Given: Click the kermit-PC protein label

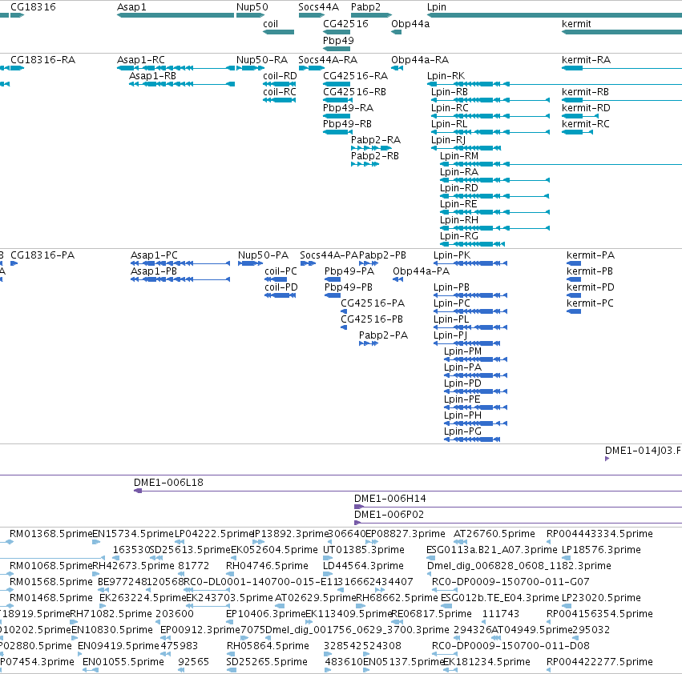Looking at the screenshot, I should [590, 303].
